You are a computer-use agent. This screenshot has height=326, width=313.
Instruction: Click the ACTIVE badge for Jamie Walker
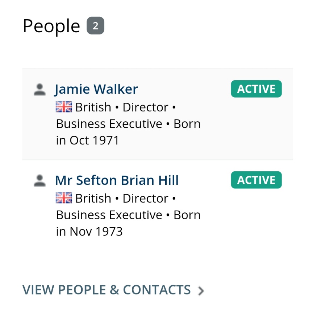click(256, 89)
